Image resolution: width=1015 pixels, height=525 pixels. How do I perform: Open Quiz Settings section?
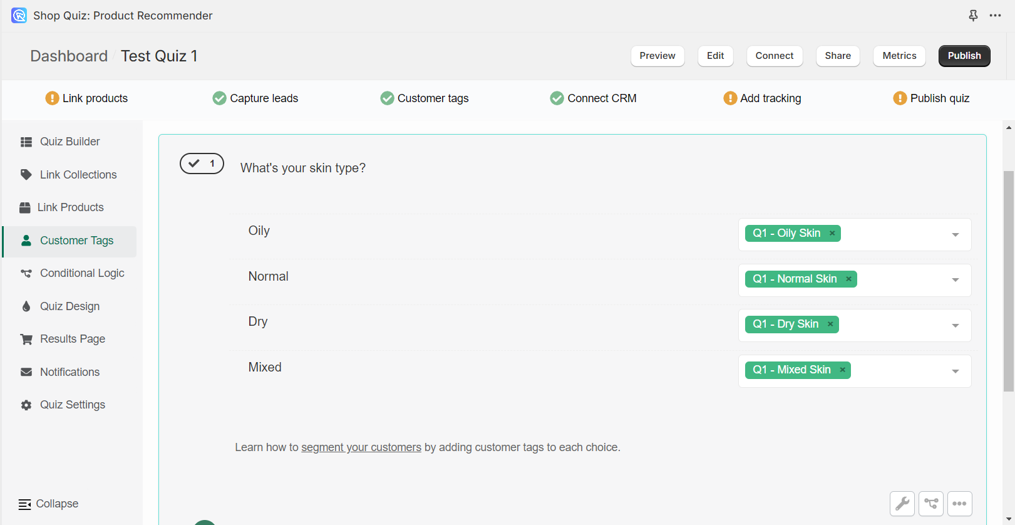(73, 405)
